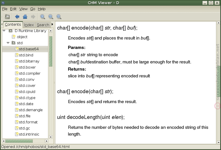Viewport: 221px width, 150px height.
Task: Select std.base64 in the contents tree
Action: click(25, 49)
